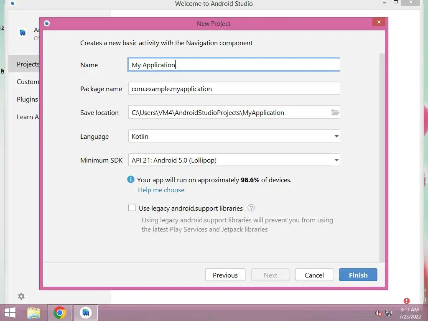428x321 pixels.
Task: Launch File Explorer from taskbar
Action: (x=33, y=313)
